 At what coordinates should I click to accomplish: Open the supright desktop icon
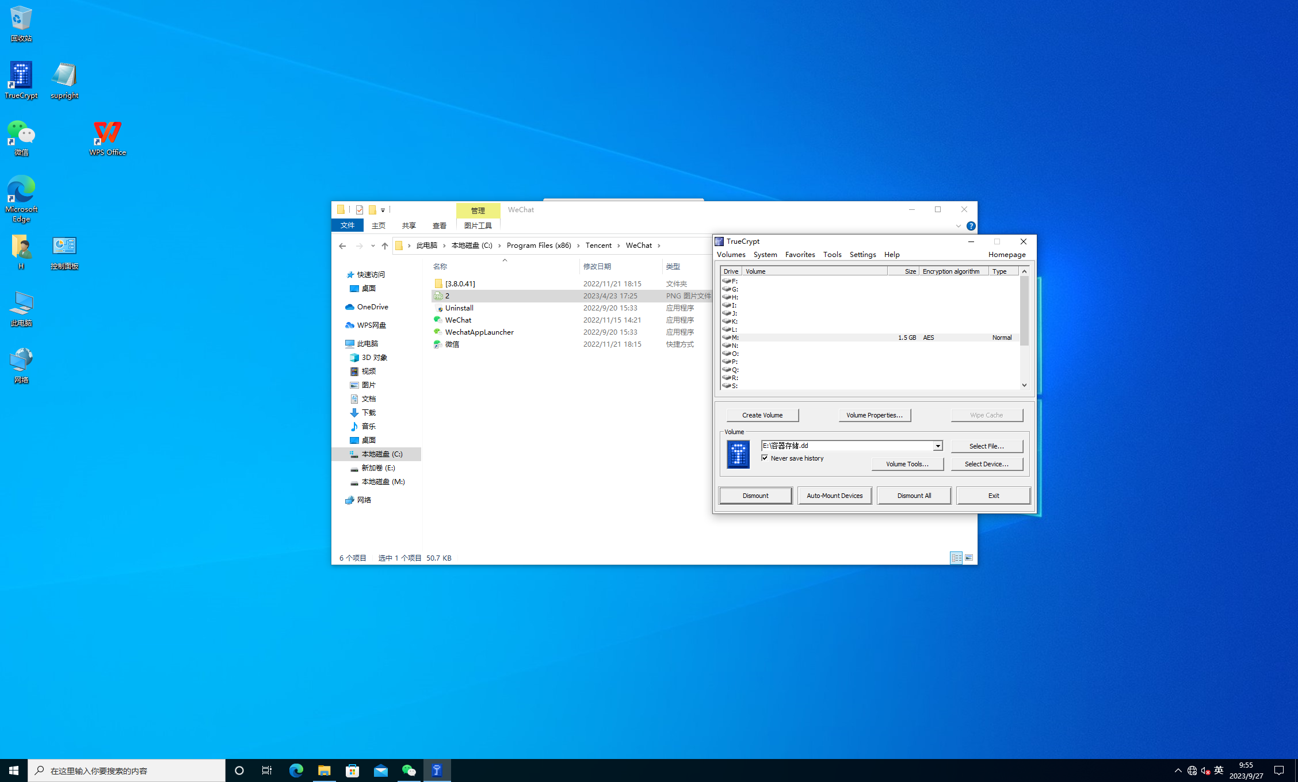pos(64,80)
